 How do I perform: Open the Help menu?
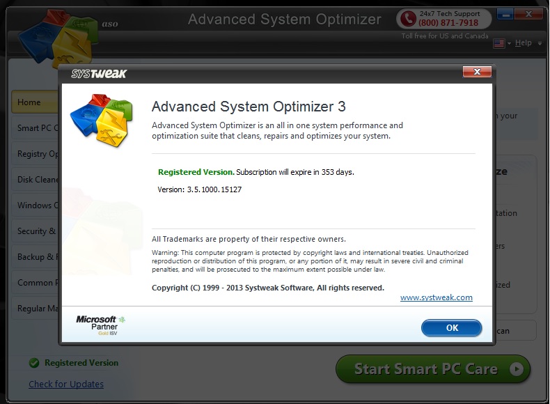pos(523,42)
